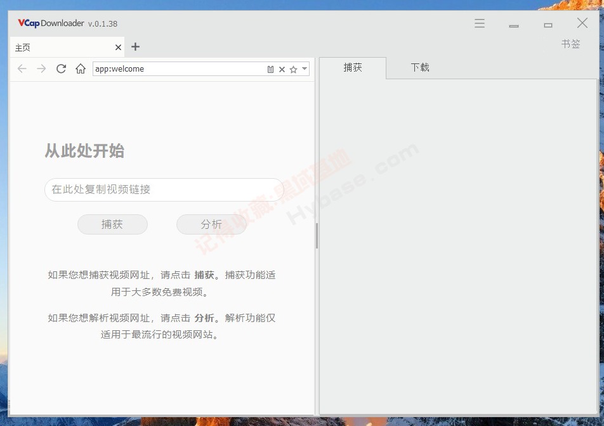Reload the current page
604x426 pixels.
(x=61, y=69)
